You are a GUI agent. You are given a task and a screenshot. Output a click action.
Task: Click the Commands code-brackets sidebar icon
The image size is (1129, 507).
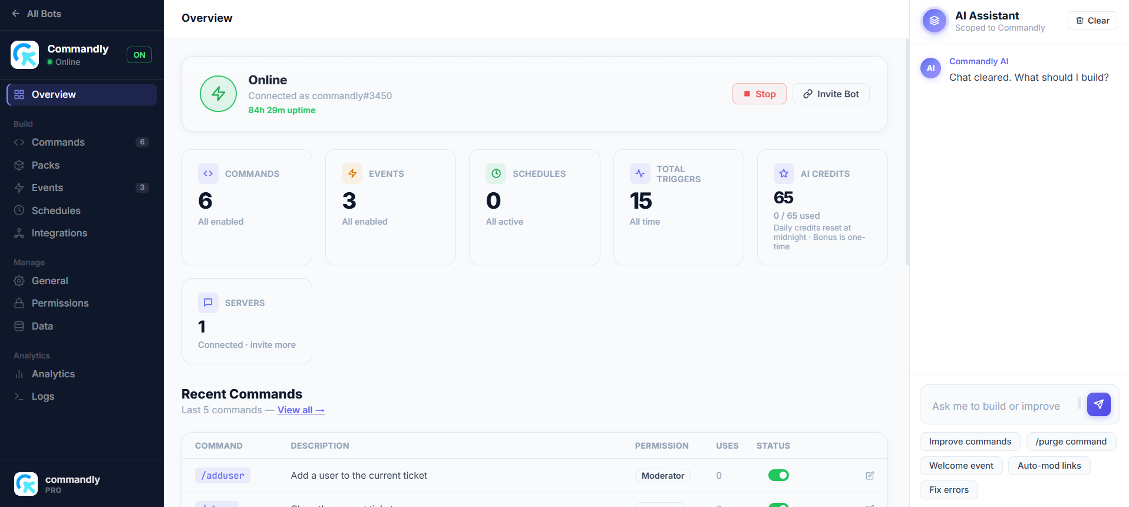(x=19, y=142)
